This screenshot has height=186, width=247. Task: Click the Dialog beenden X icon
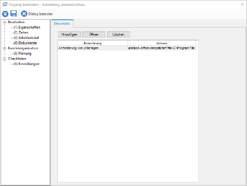[24, 14]
